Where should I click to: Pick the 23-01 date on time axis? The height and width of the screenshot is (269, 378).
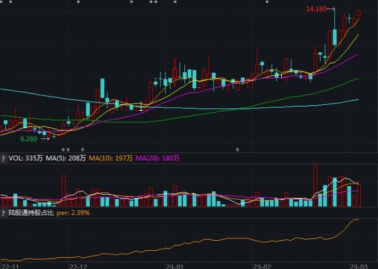click(x=175, y=267)
